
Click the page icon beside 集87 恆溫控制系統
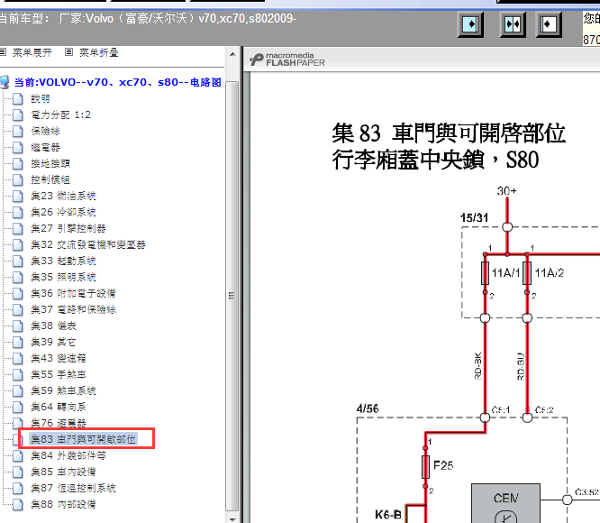18,488
